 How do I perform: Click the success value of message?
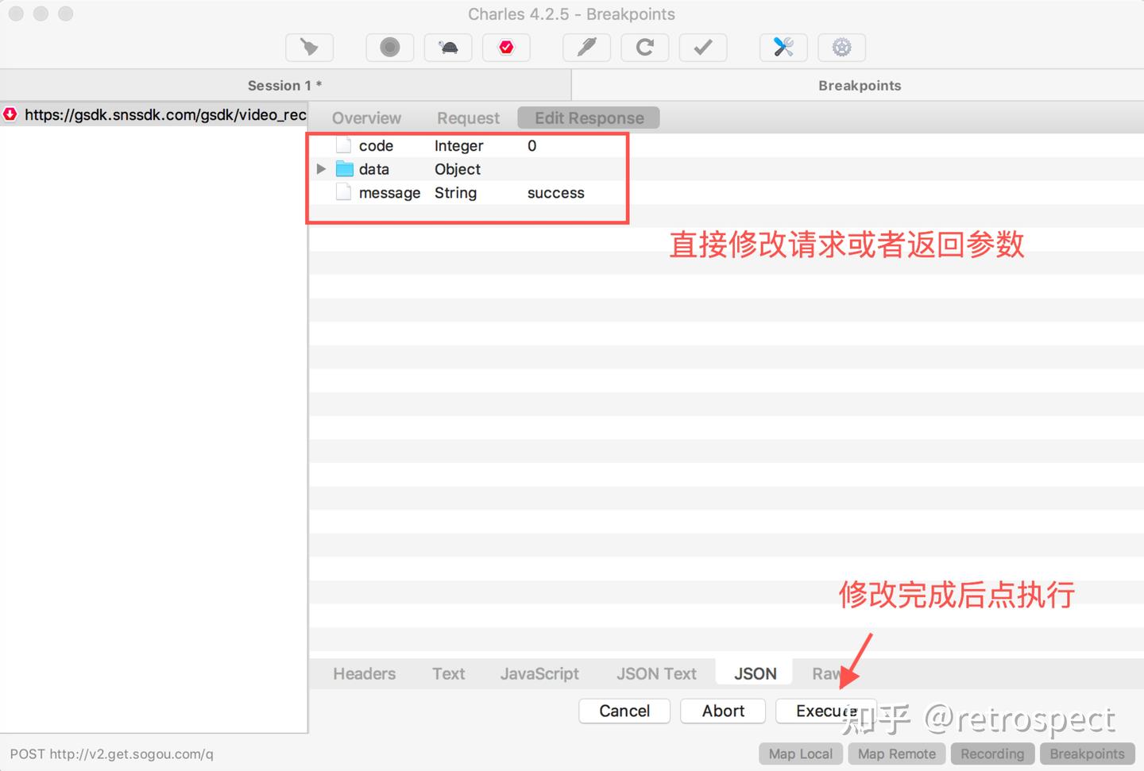555,192
